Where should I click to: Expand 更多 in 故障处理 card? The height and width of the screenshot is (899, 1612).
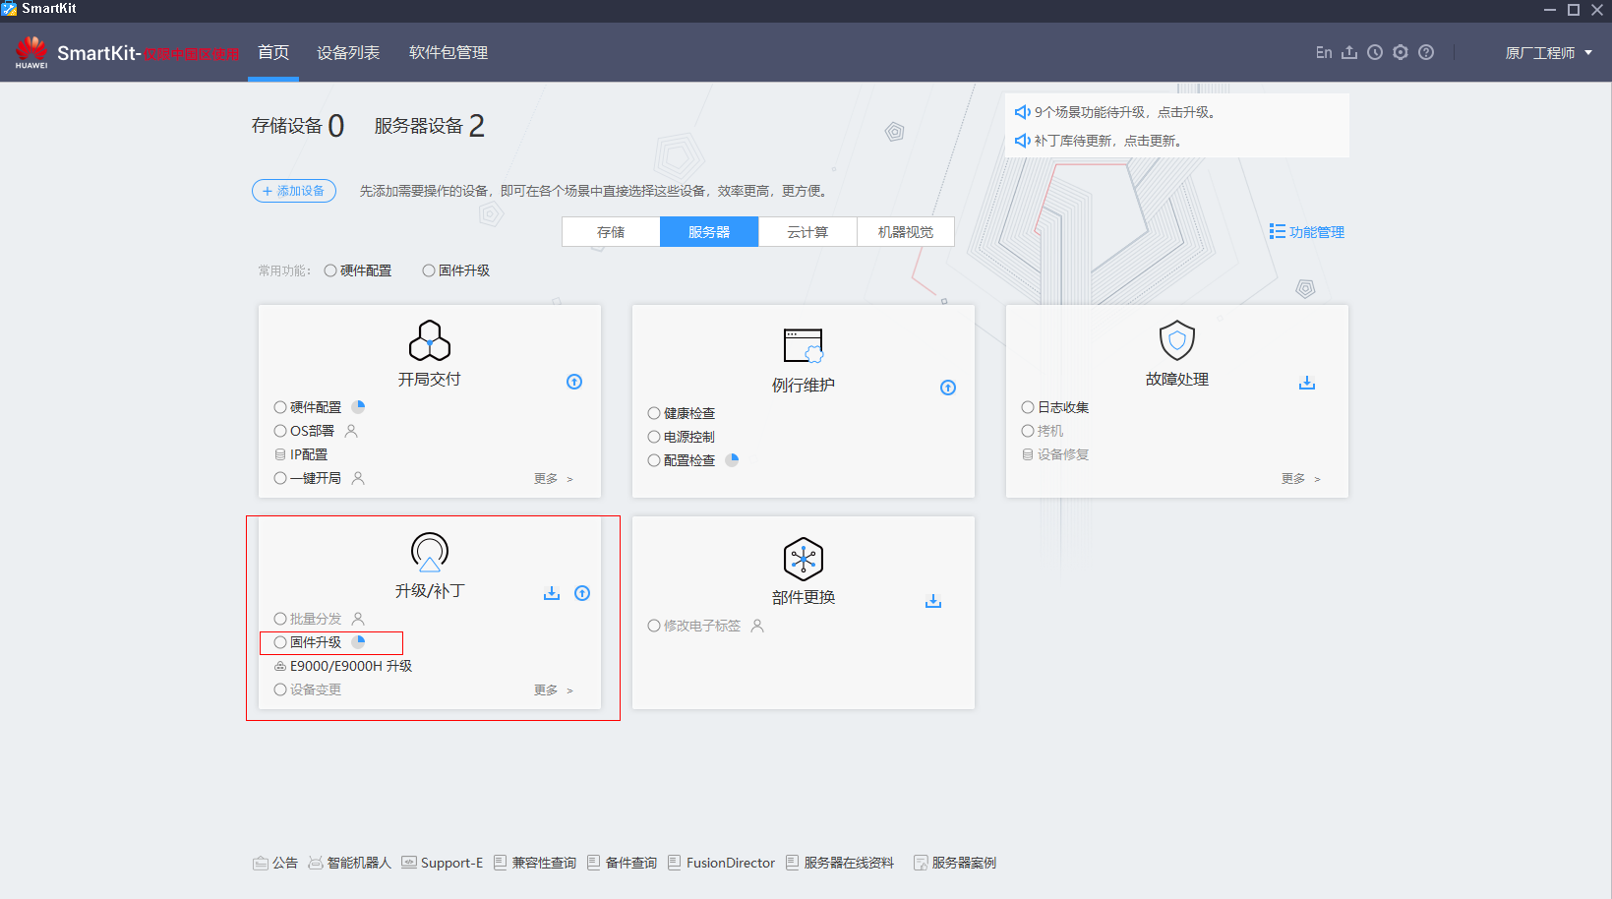tap(1300, 479)
